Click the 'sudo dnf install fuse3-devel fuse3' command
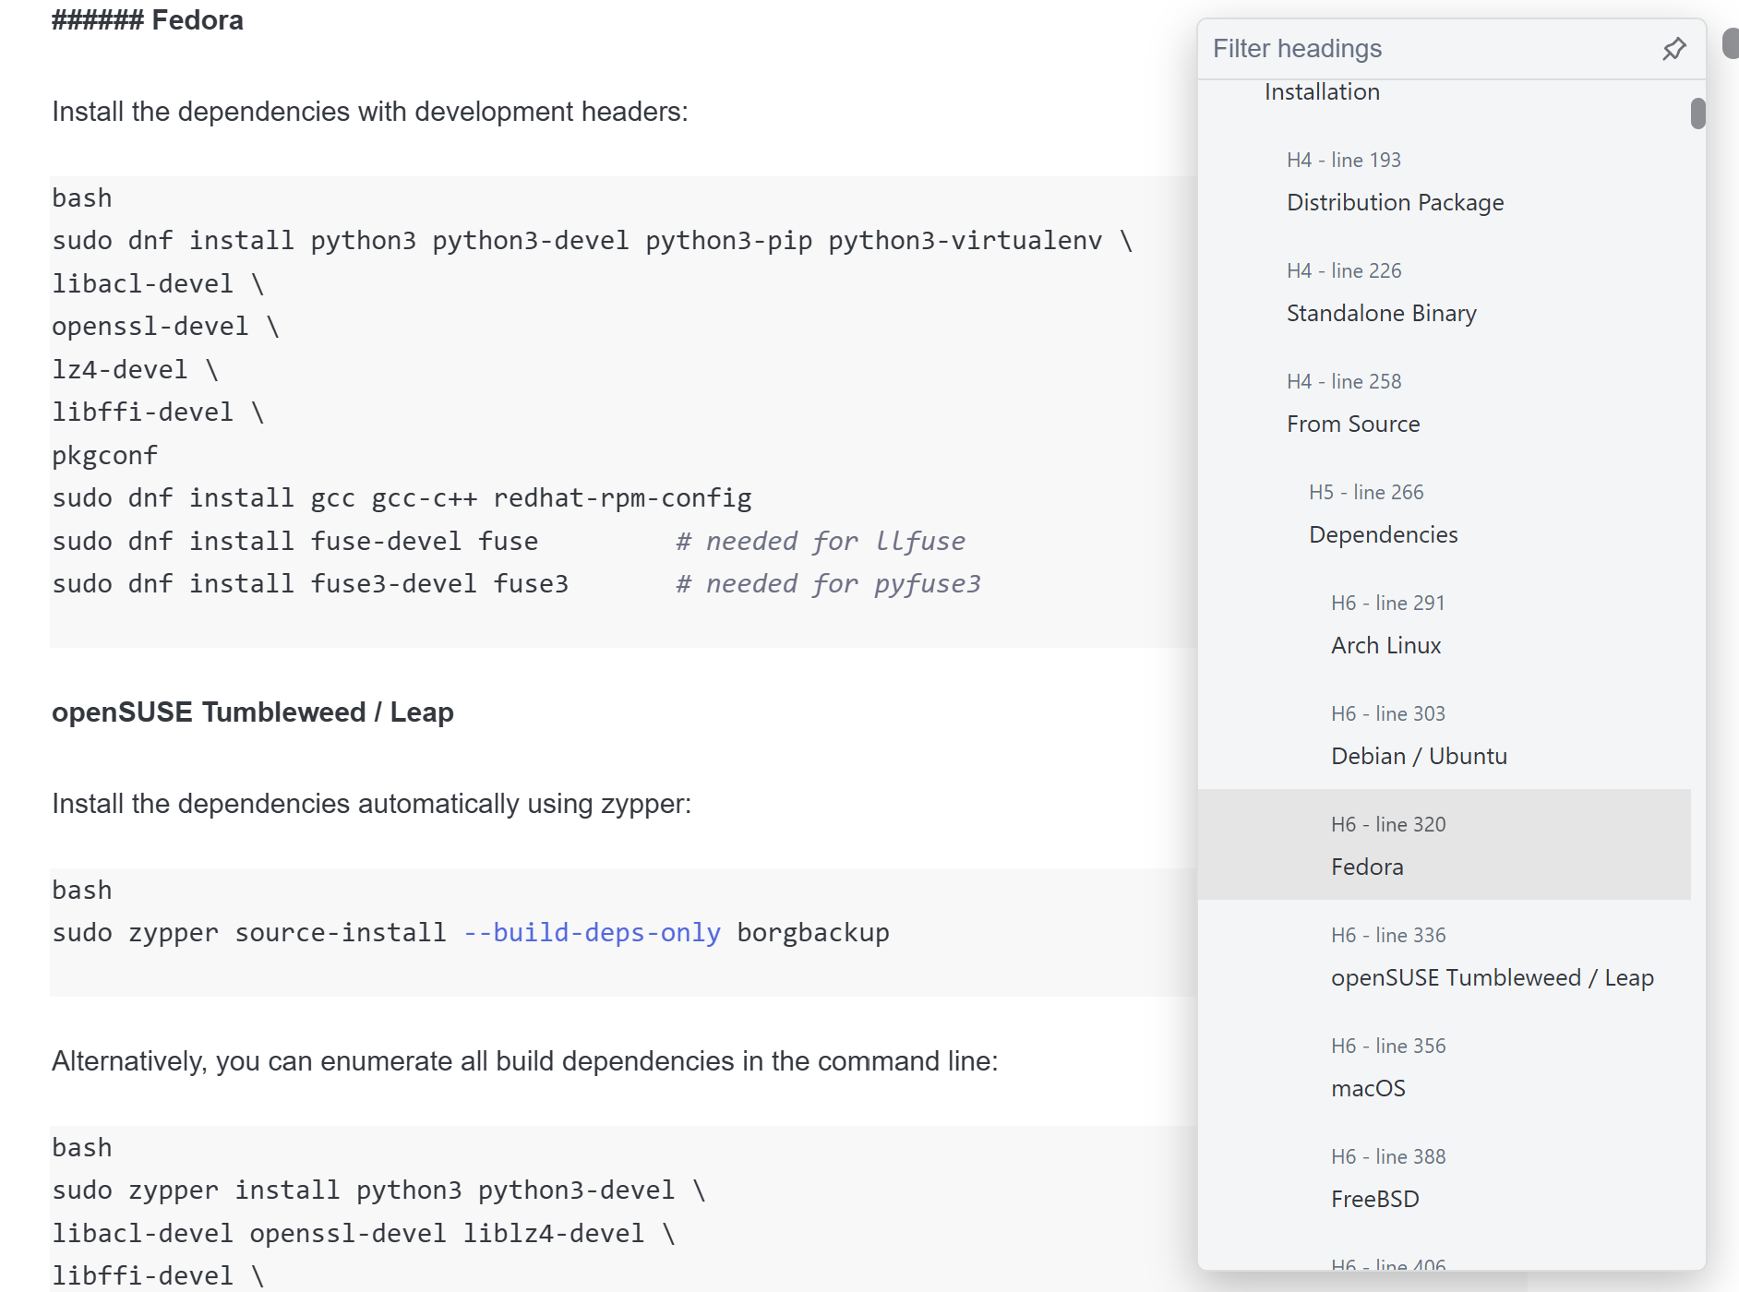Screen dimensions: 1739x1292 310,584
